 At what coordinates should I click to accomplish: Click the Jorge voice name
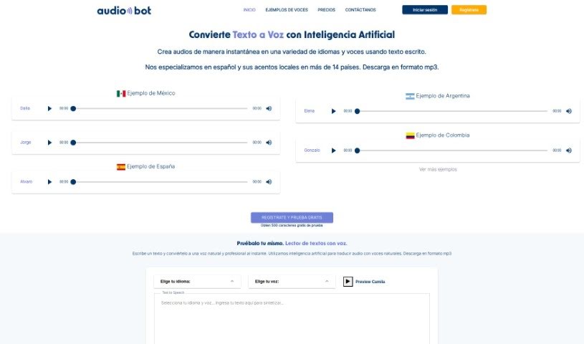tap(26, 143)
